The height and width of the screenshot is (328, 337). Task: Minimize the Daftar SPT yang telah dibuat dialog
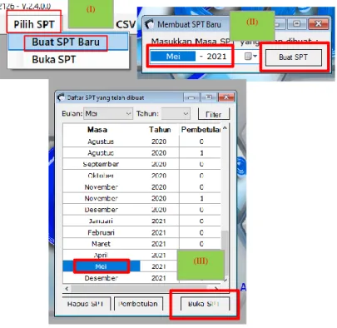(x=191, y=97)
